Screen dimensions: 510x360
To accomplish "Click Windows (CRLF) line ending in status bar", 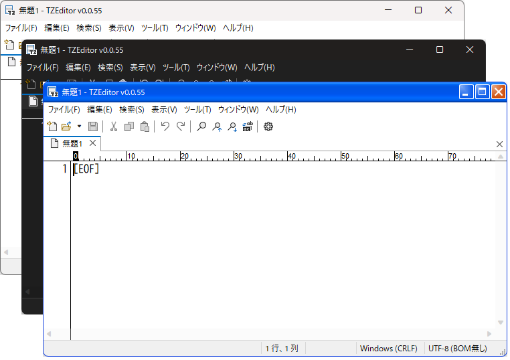I will pos(388,349).
